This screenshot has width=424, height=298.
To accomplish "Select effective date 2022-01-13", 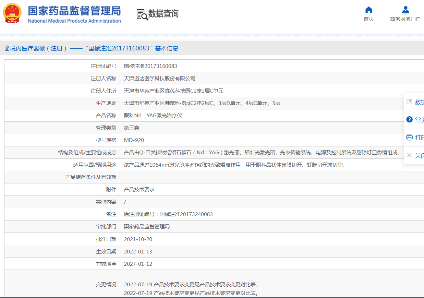I will 138,252.
